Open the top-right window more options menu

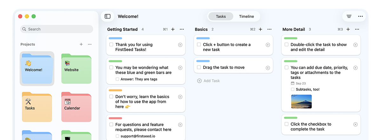click(x=360, y=16)
